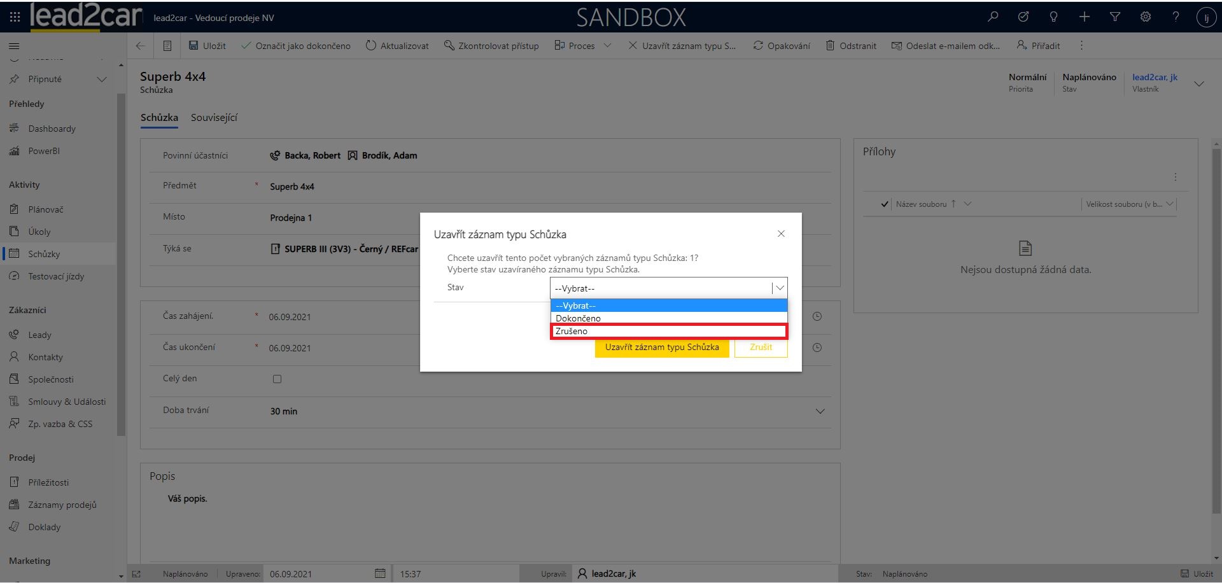
Task: Switch to the Související tab
Action: click(214, 118)
